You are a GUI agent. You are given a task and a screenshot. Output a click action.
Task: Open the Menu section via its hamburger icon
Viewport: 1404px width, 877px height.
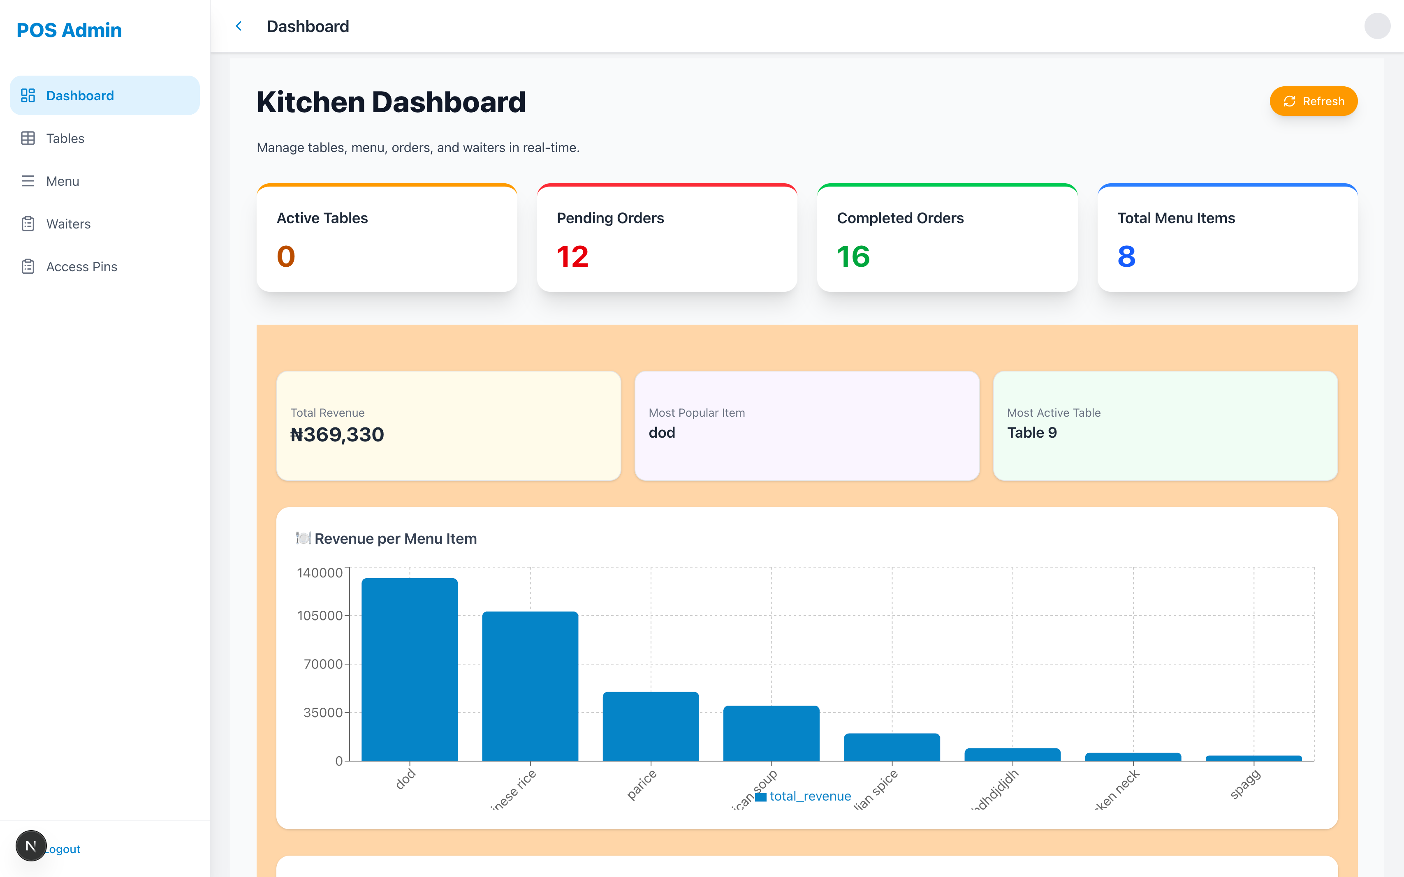click(28, 181)
